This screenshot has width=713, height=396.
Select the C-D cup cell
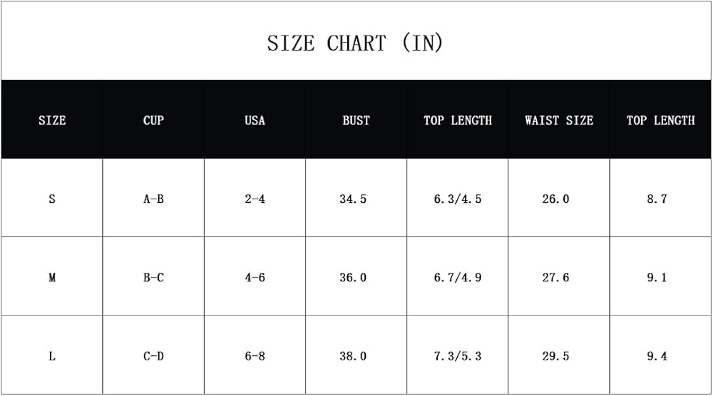click(x=153, y=355)
